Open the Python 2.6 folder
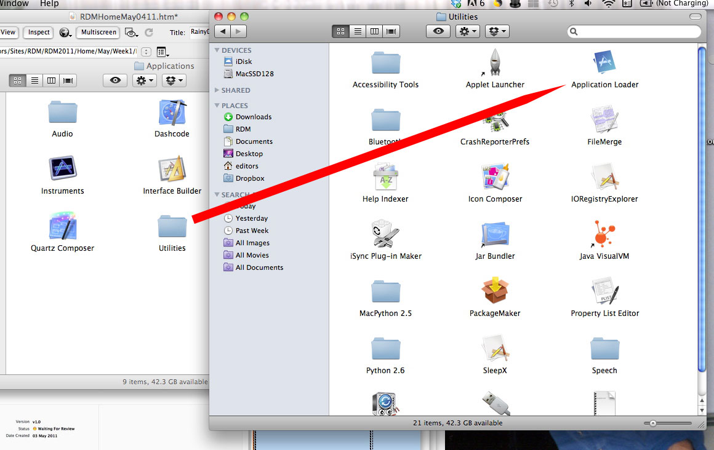714x450 pixels. 385,349
